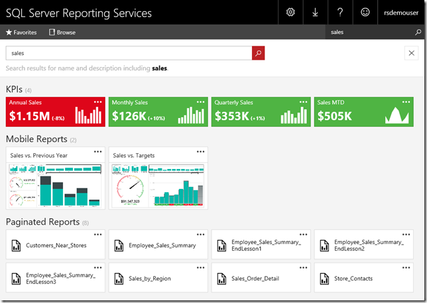
Task: Open Browse in the navigation bar
Action: point(62,32)
